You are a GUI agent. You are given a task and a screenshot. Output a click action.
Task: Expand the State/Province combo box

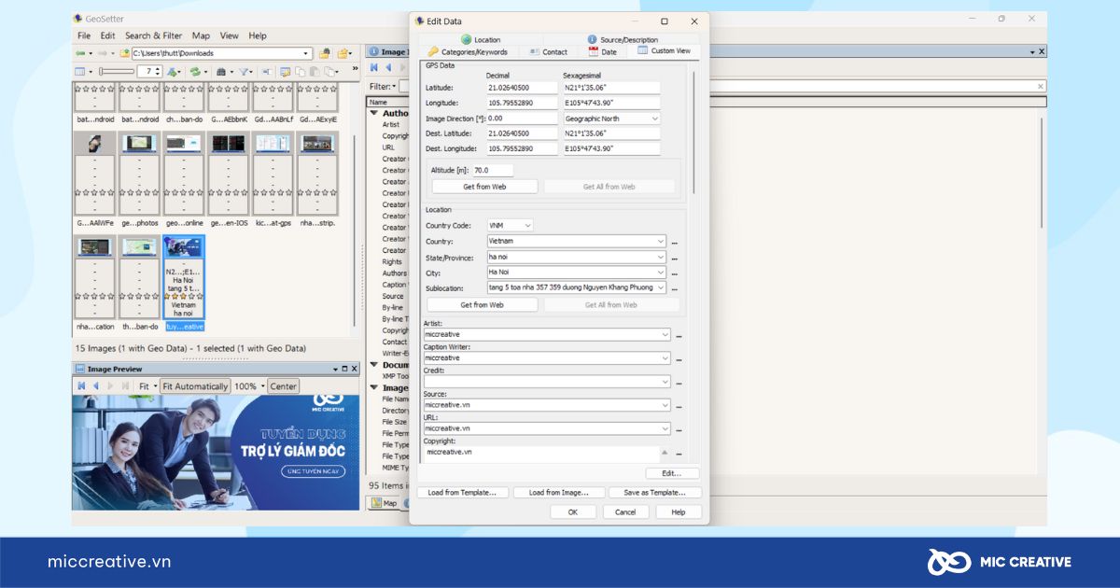tap(661, 258)
